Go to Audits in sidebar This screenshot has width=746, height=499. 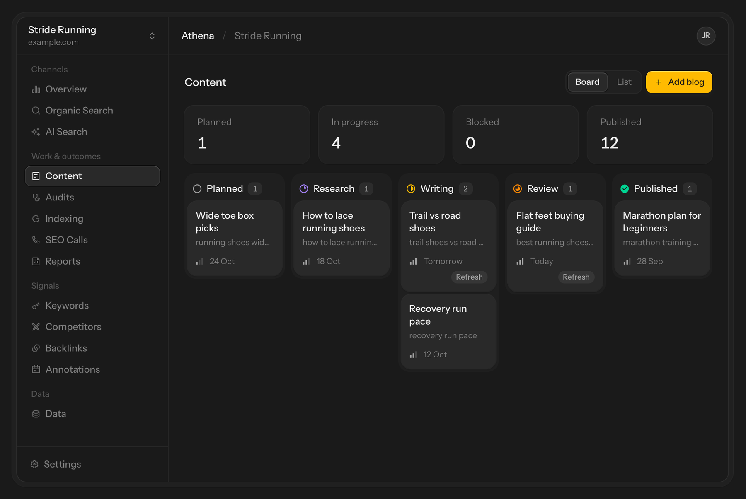[x=92, y=198]
